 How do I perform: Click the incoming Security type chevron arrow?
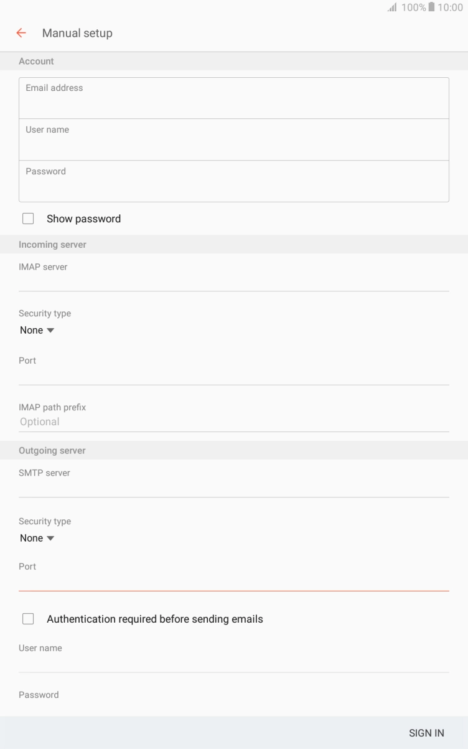[x=51, y=330]
